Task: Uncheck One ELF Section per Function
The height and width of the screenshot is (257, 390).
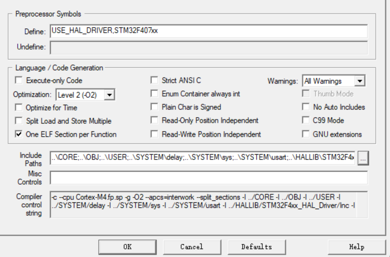Action: [18, 134]
